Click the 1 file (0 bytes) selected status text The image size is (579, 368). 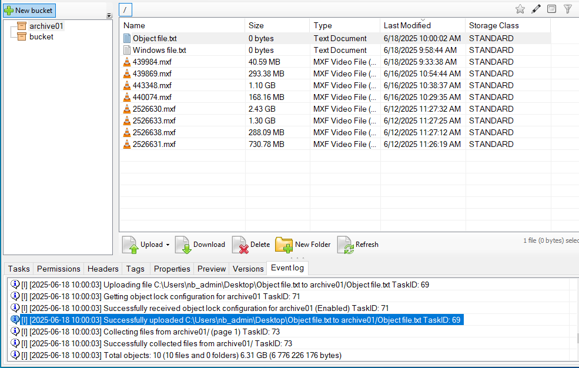click(551, 240)
